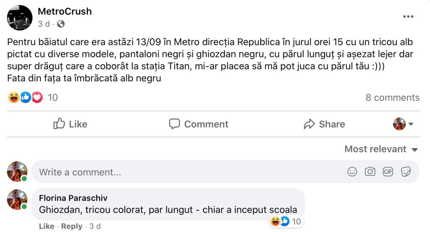430x232 pixels.
Task: Add a GIF to the comment
Action: point(388,172)
